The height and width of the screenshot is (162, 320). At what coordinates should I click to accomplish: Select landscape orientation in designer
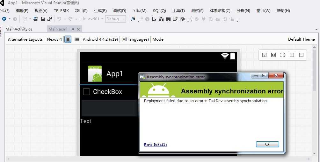coord(77,39)
